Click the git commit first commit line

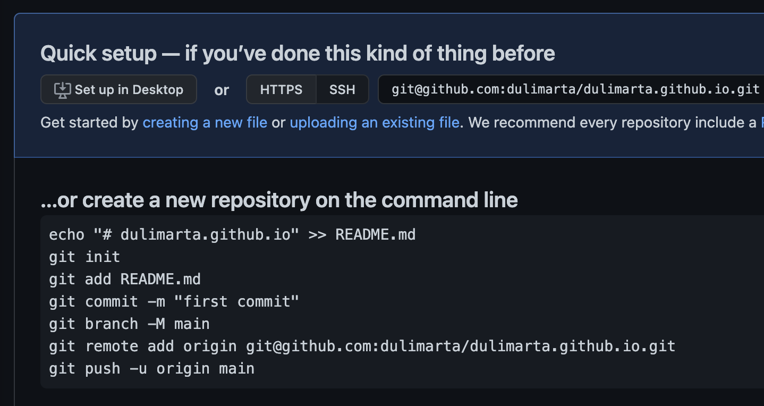pos(174,301)
